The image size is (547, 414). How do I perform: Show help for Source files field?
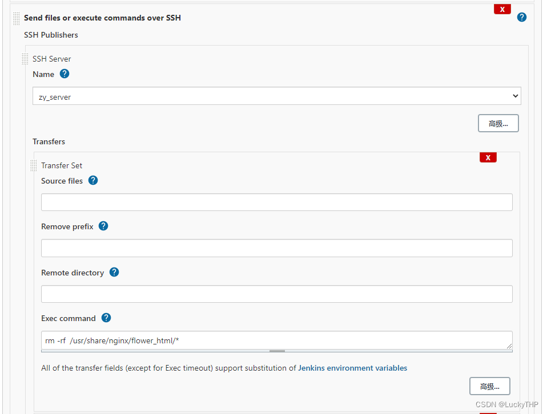[x=93, y=181]
